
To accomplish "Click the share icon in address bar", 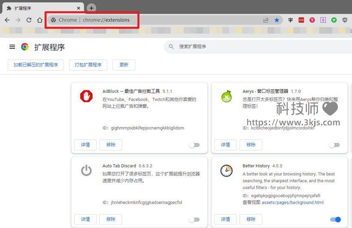I will (x=266, y=20).
